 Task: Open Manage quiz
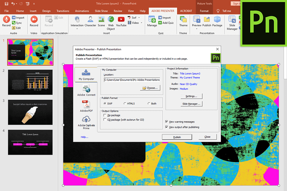(152, 21)
